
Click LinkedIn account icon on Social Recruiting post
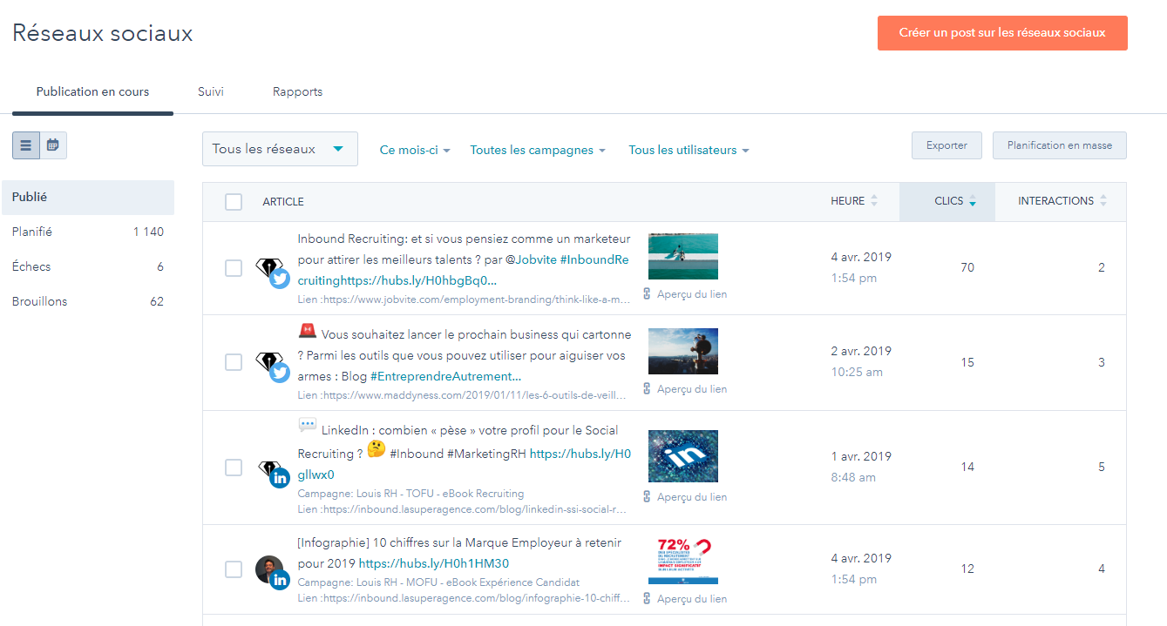pos(279,477)
